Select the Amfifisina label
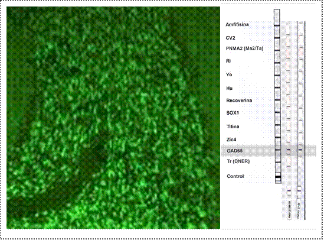 237,25
